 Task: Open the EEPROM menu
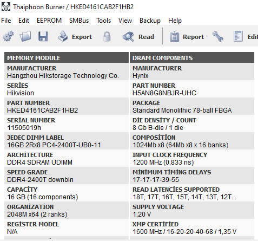49,21
